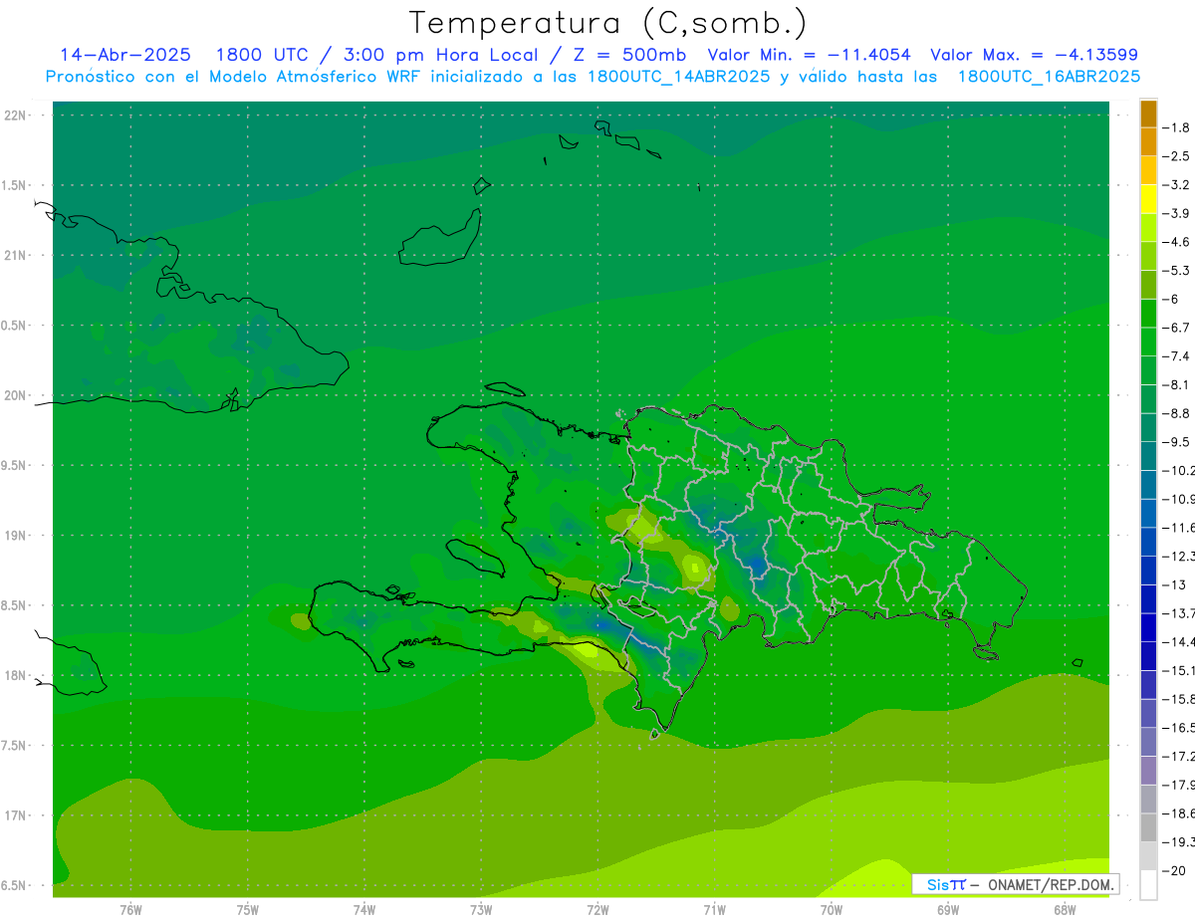Click the '72W' longitude axis label
The width and height of the screenshot is (1195, 923).
(x=597, y=910)
